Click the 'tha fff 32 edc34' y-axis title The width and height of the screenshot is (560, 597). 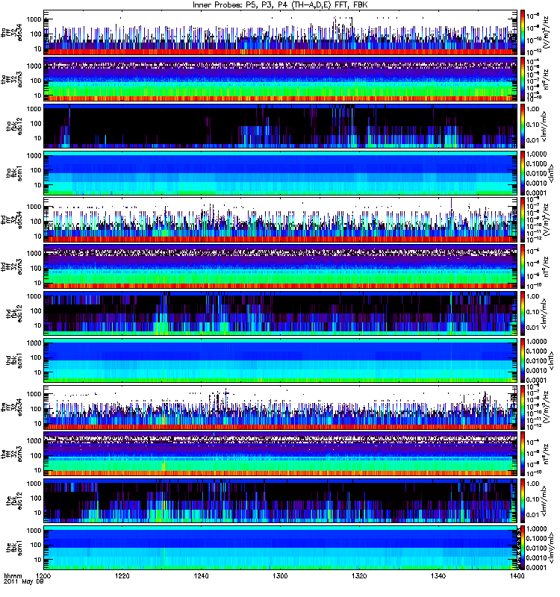point(12,33)
